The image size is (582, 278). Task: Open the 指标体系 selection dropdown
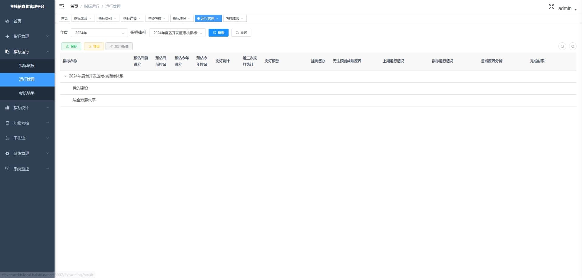(x=177, y=33)
